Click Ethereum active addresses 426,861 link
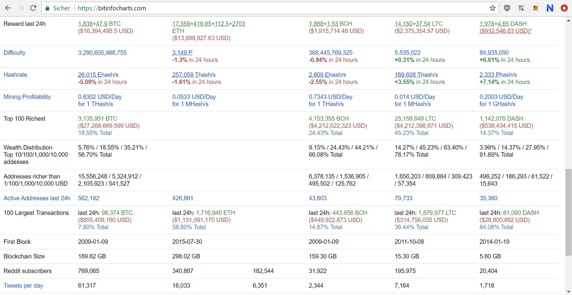This screenshot has width=572, height=295. pos(183,198)
